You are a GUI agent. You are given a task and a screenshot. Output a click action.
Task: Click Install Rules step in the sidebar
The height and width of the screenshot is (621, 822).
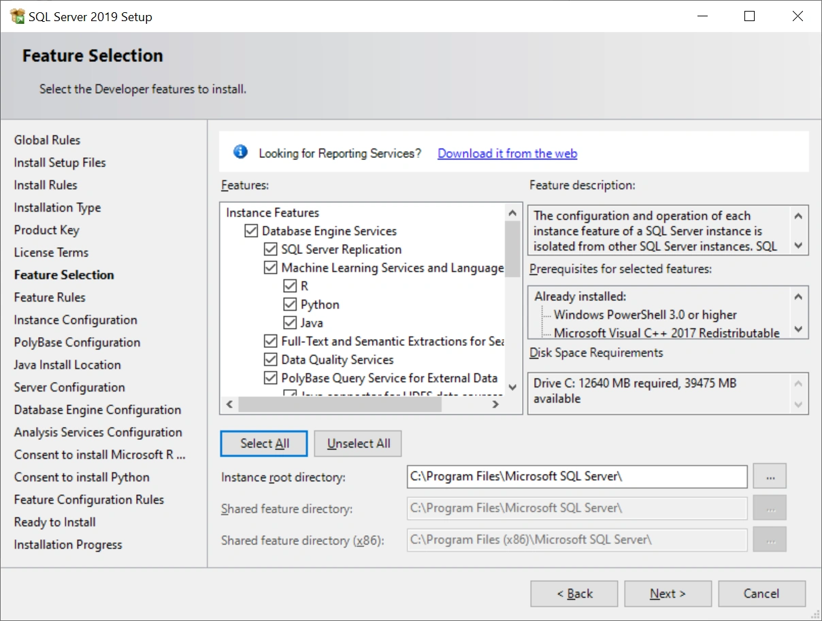[x=46, y=185]
